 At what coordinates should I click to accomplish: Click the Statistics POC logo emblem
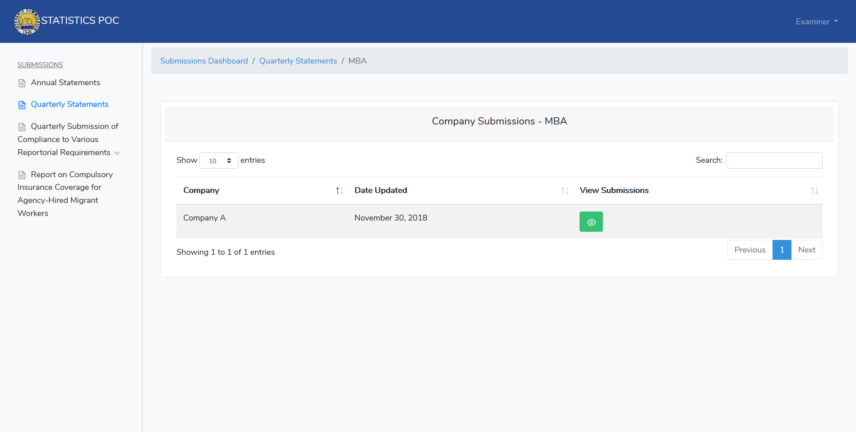27,21
